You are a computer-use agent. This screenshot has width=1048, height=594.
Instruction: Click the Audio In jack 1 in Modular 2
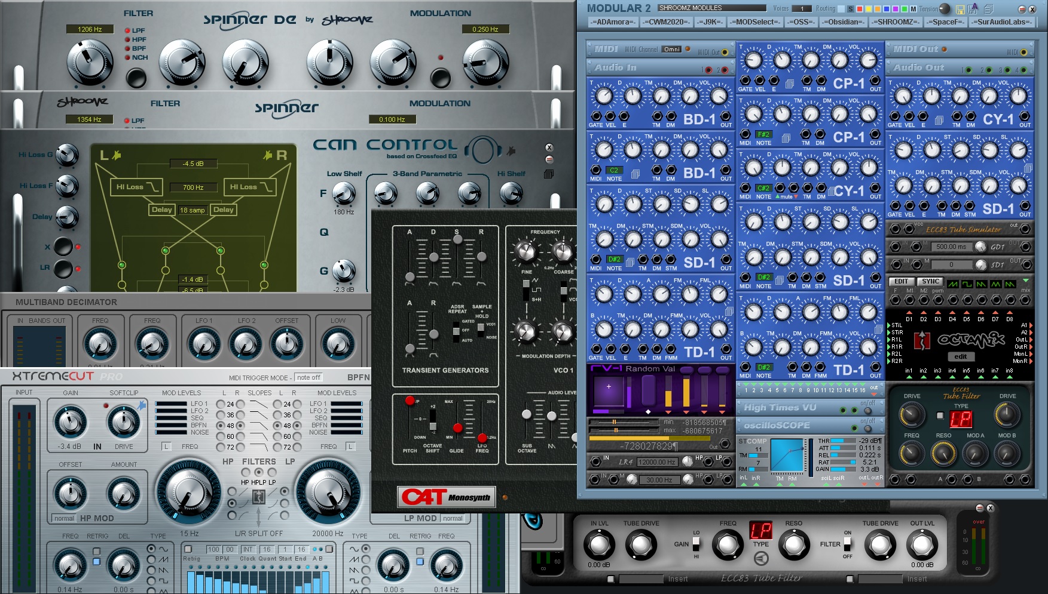[x=709, y=70]
